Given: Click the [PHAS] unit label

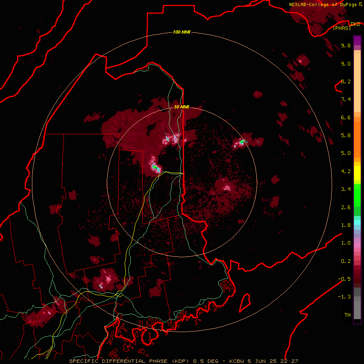Looking at the screenshot, I should [x=342, y=28].
